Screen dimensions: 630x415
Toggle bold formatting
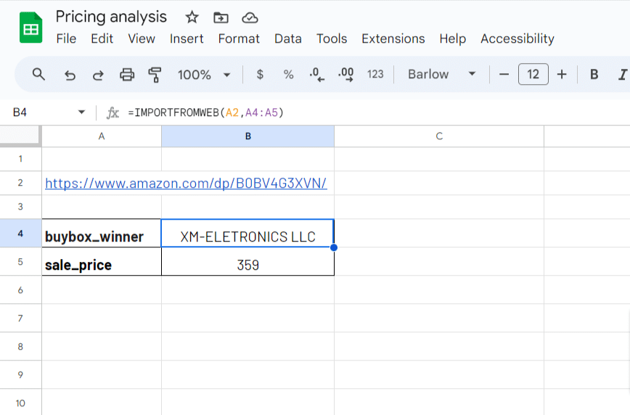(x=594, y=74)
